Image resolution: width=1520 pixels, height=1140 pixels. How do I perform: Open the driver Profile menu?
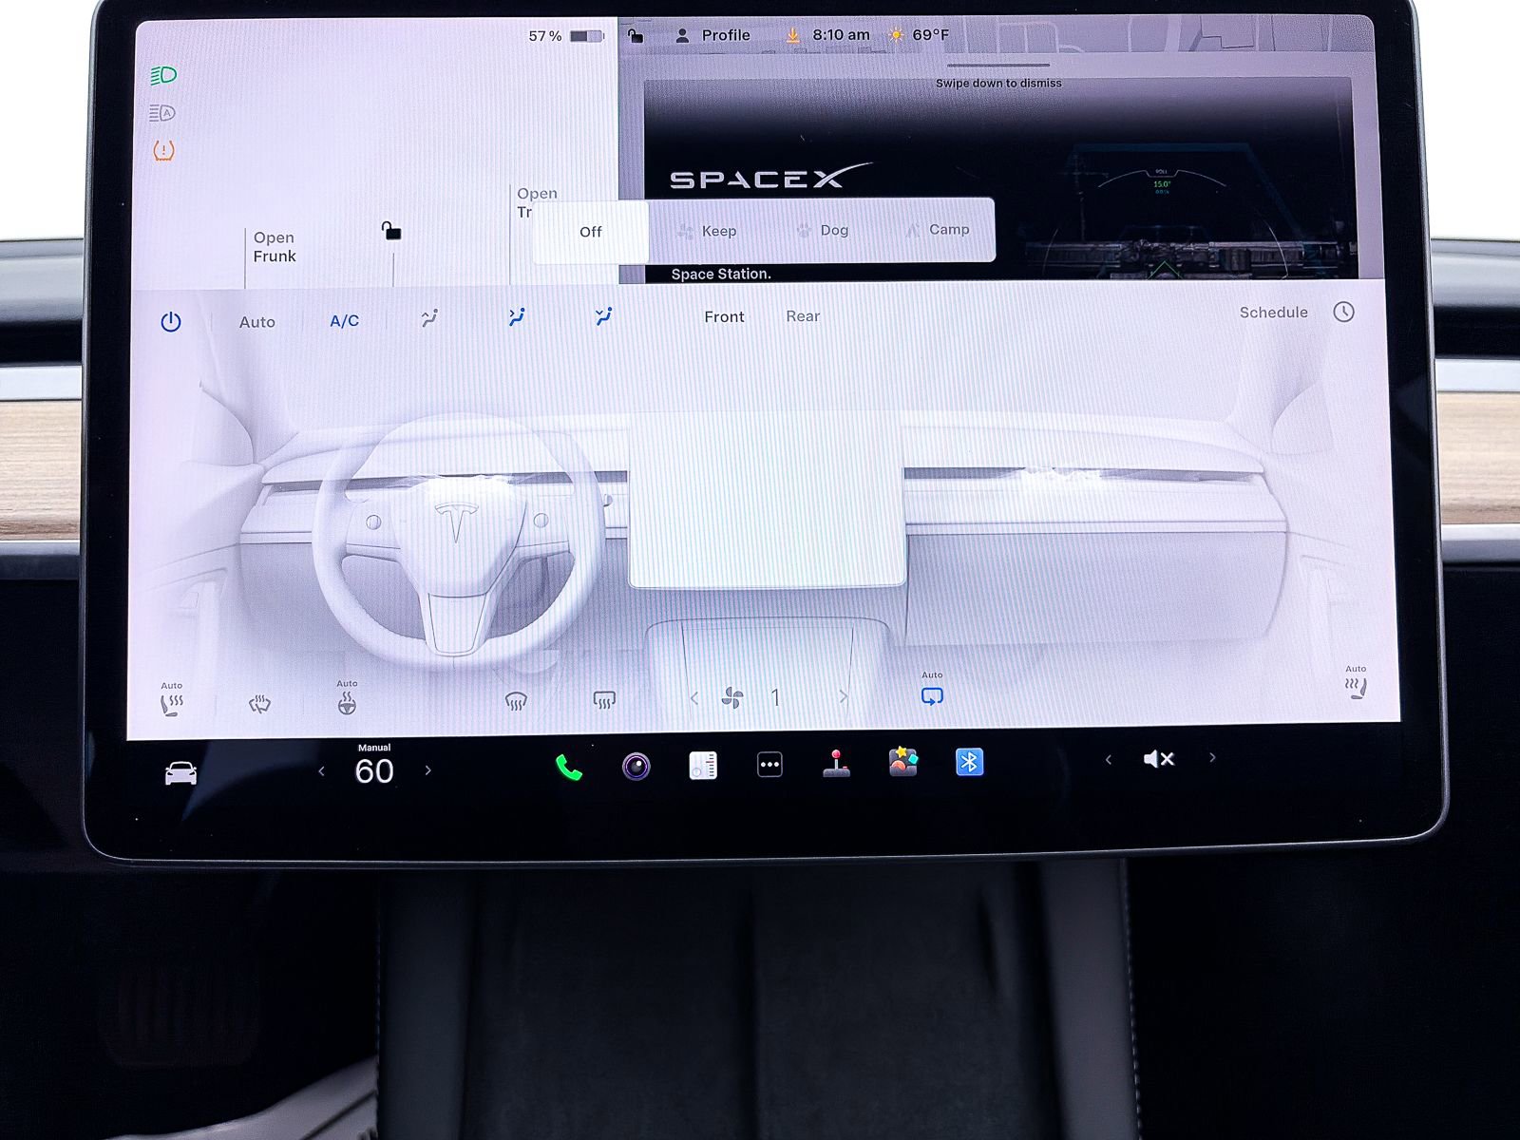[x=713, y=34]
